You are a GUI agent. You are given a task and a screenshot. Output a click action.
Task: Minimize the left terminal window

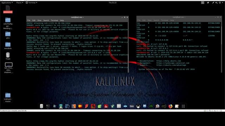(x=122, y=17)
